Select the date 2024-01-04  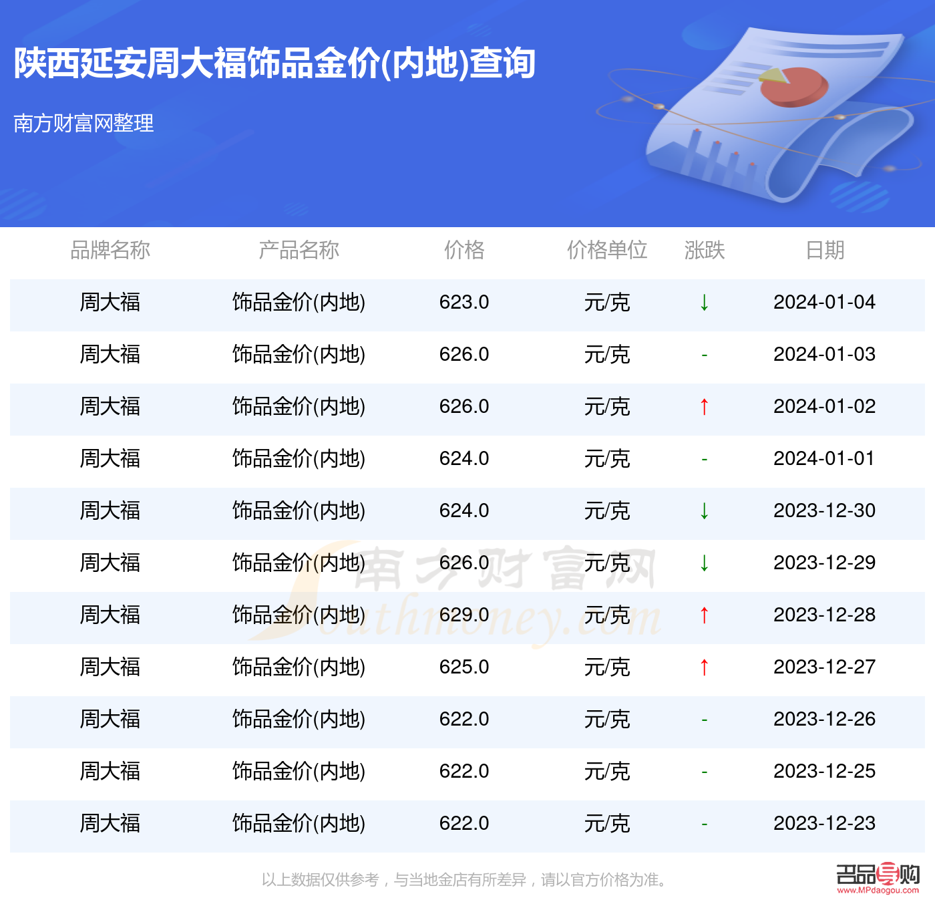pos(824,303)
